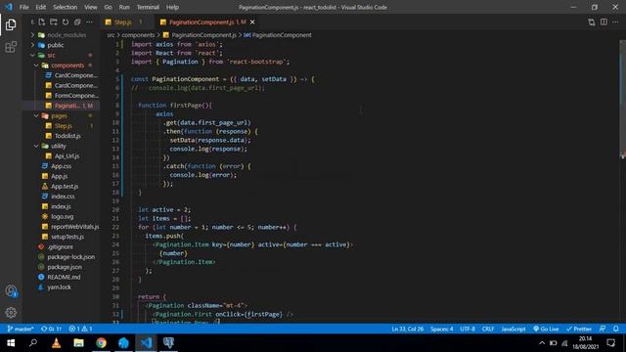Open Windows action center notifications

pos(610,343)
